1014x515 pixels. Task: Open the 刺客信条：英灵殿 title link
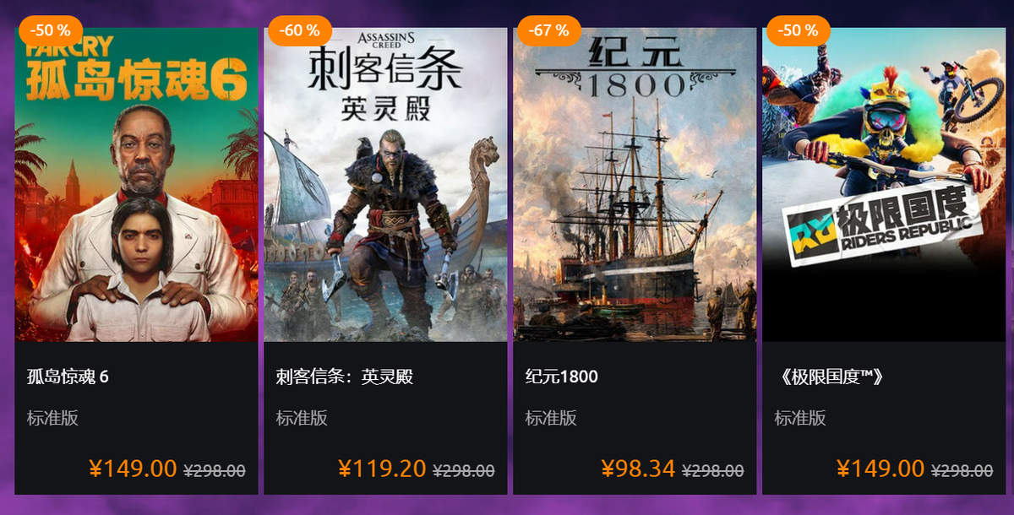tap(344, 377)
